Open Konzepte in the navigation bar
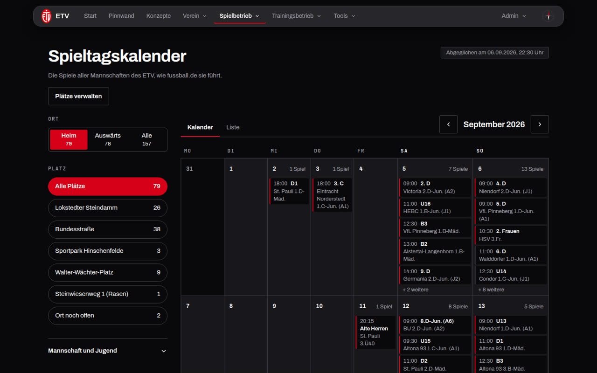Screen dimensions: 597x373 click(x=159, y=16)
